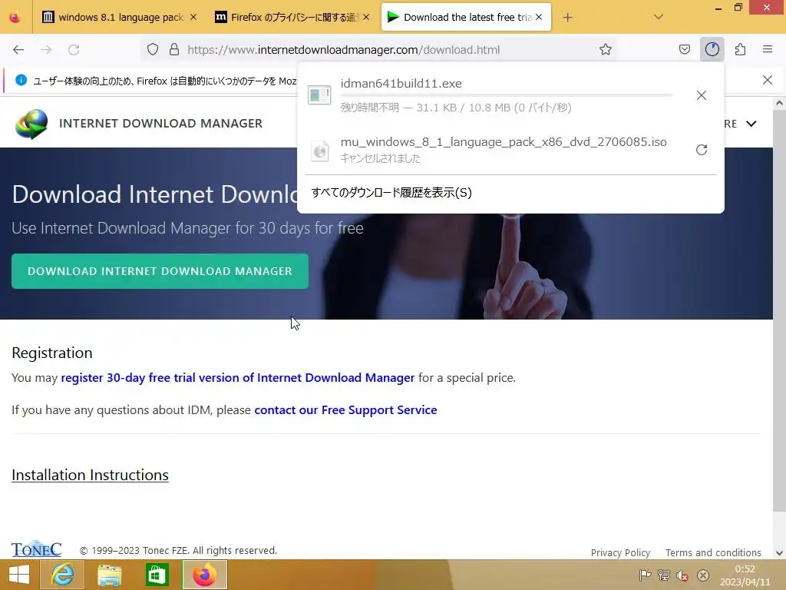Close the Firefox privacy notice tab

point(366,17)
